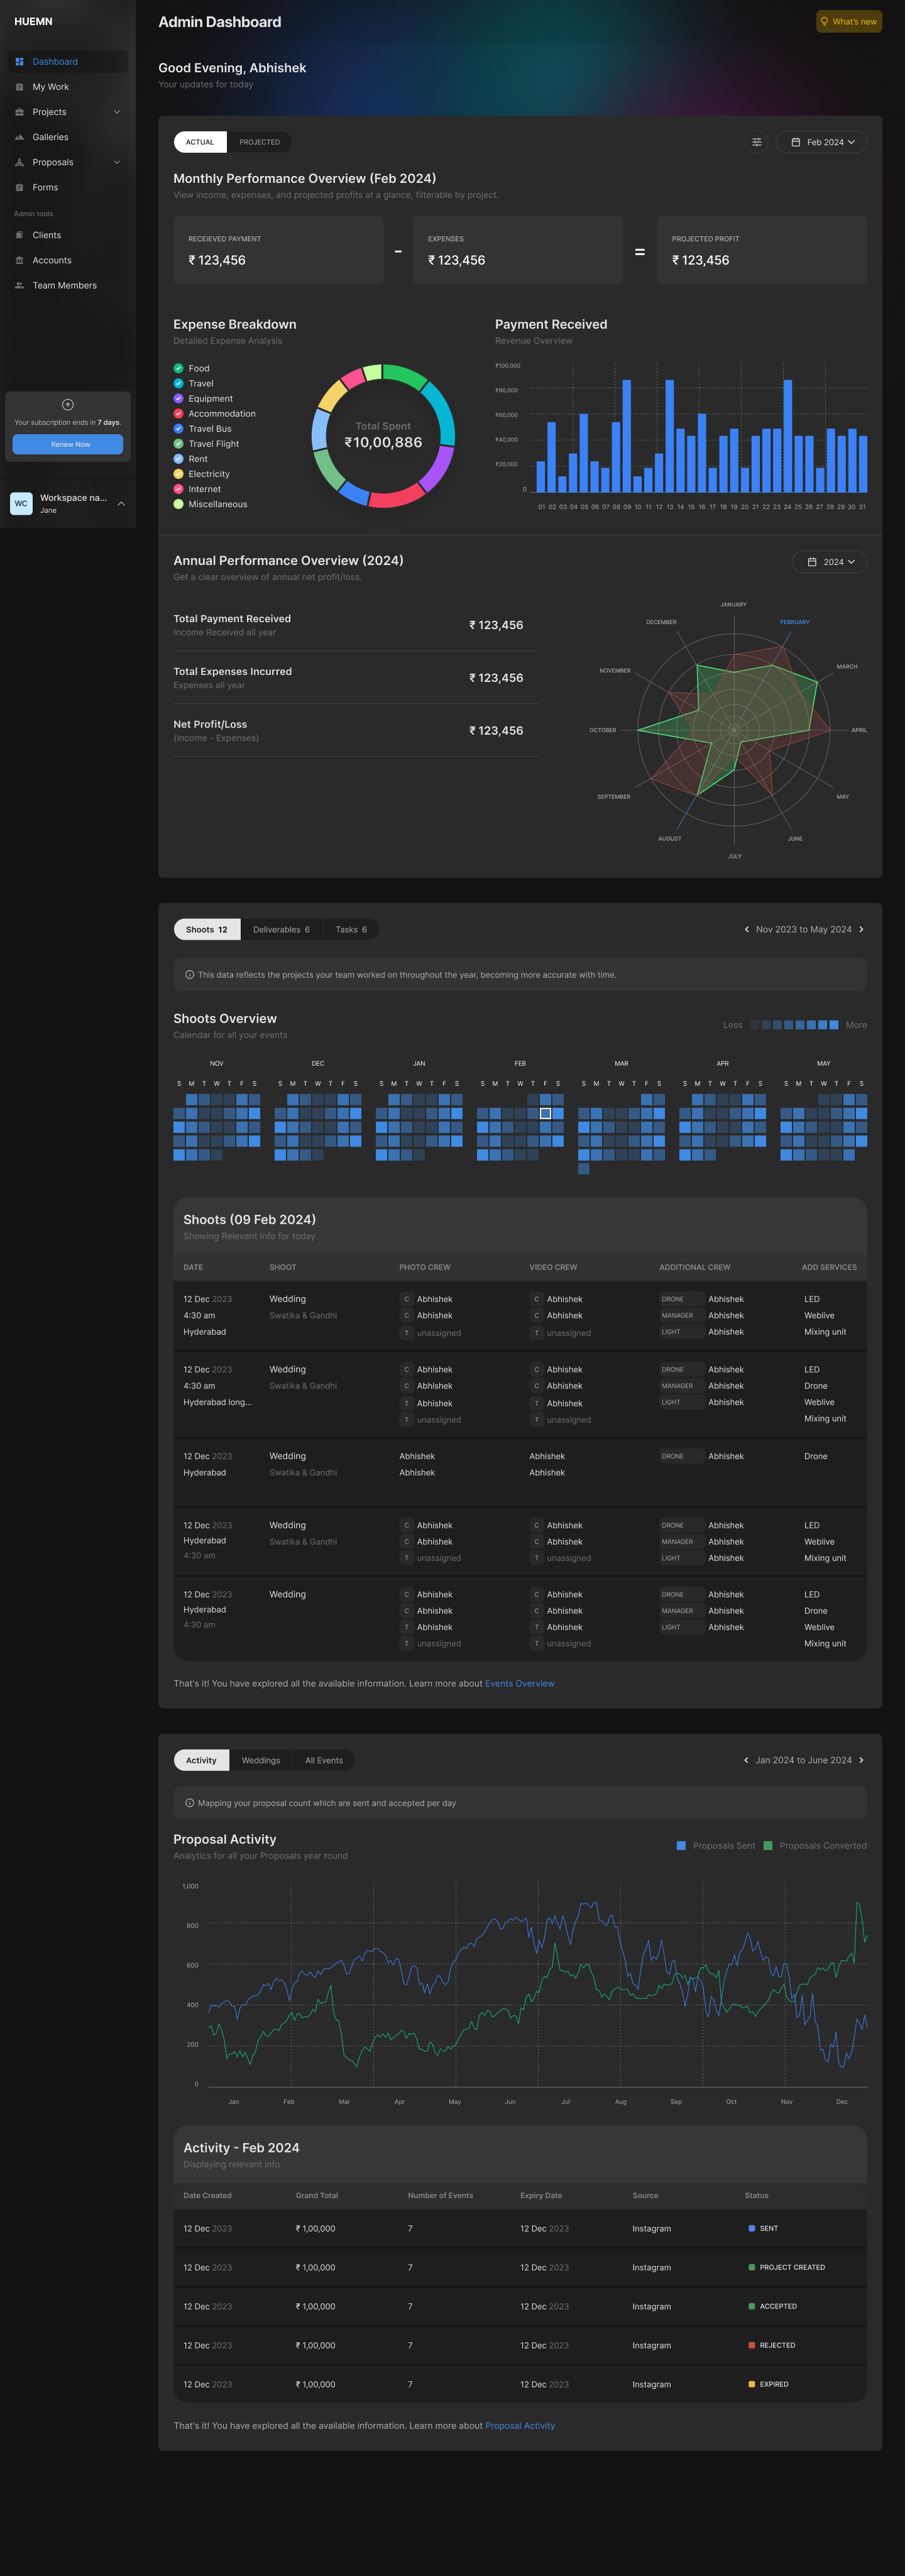Open the 2024 year dropdown

(x=829, y=562)
